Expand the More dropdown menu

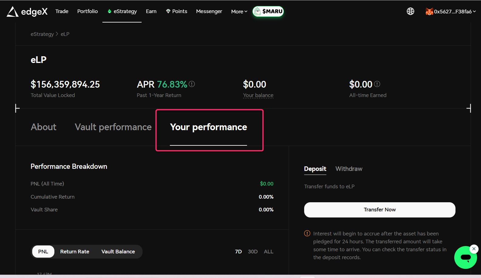(x=239, y=12)
